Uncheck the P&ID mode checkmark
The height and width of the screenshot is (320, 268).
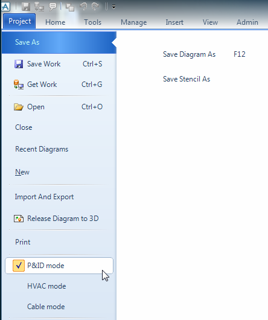pyautogui.click(x=19, y=266)
